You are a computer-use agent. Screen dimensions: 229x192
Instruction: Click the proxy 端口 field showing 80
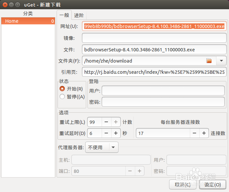pyautogui.click(x=98, y=171)
